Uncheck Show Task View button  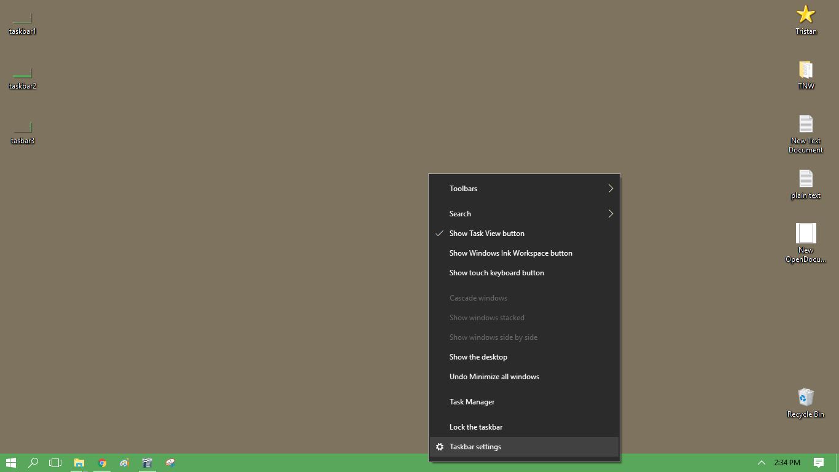(x=486, y=234)
